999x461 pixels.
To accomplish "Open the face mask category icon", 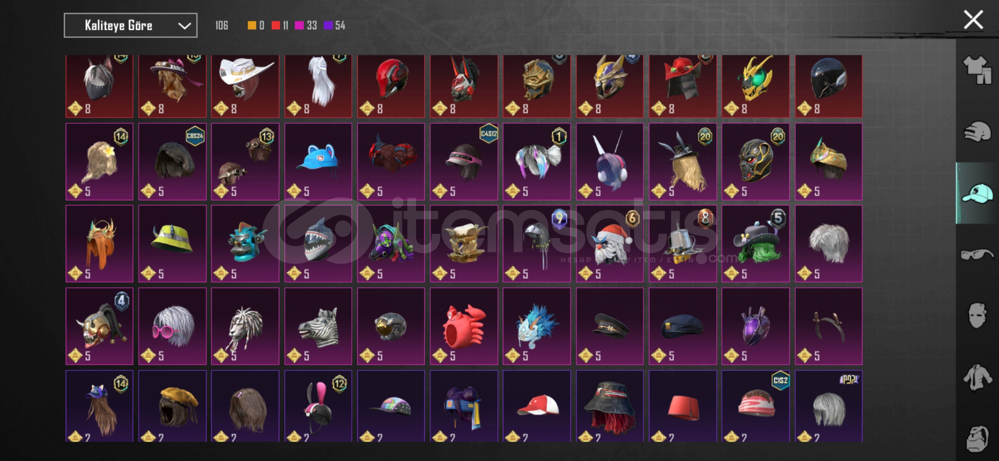I will tap(977, 316).
